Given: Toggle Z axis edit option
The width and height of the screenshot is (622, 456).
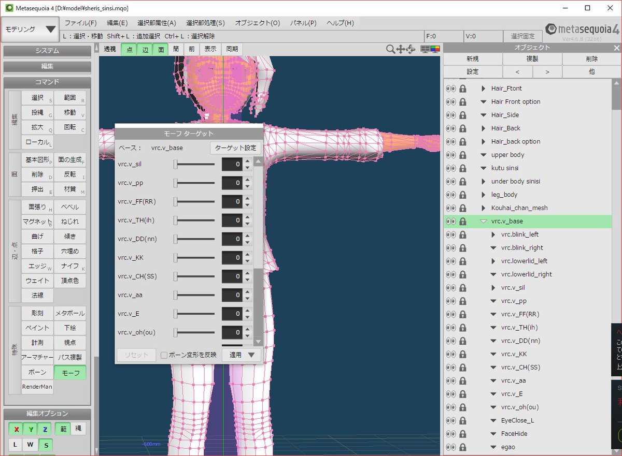Looking at the screenshot, I should [x=45, y=429].
